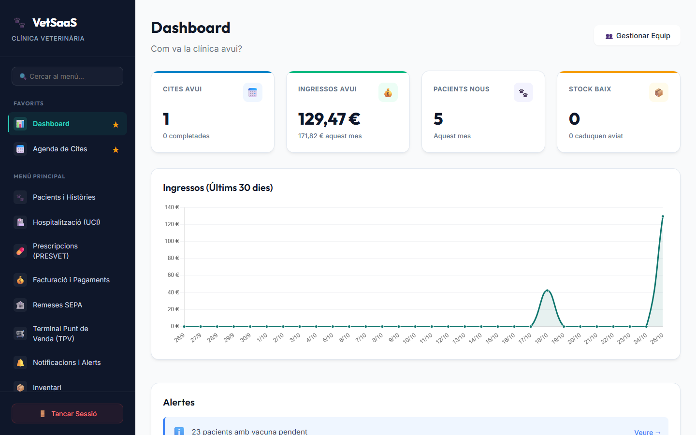Click the Terminal Punt de Venda cart icon
This screenshot has width=696, height=435.
[x=20, y=333]
